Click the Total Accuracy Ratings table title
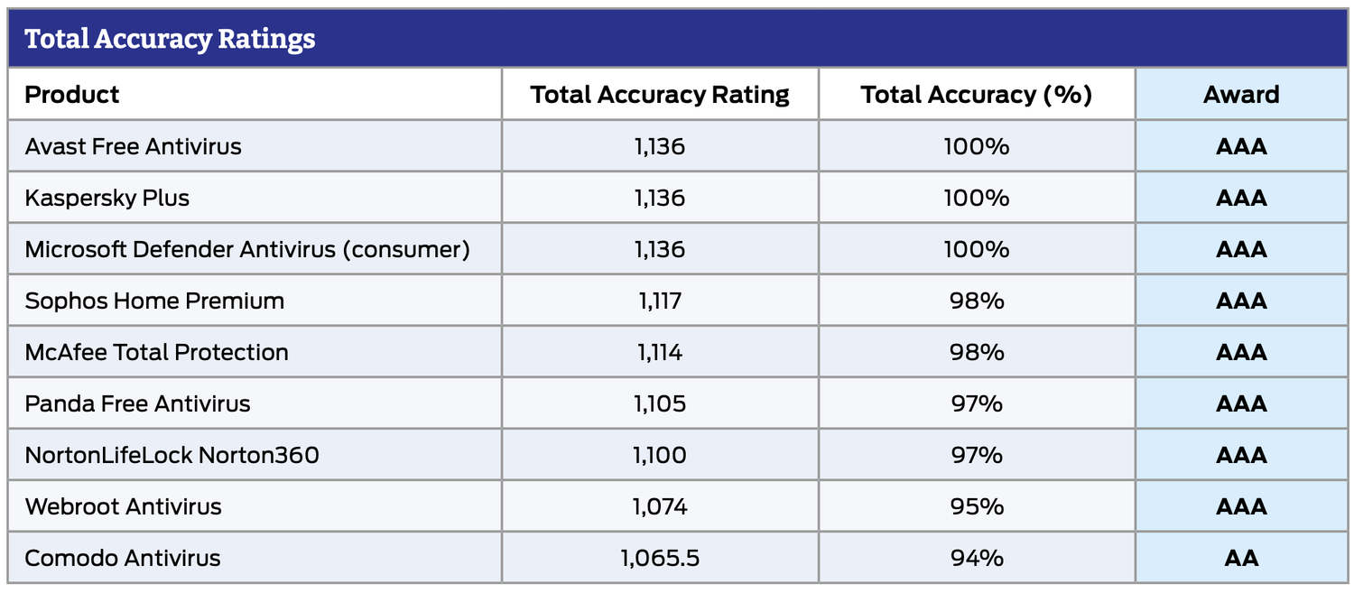1354x593 pixels. point(170,40)
